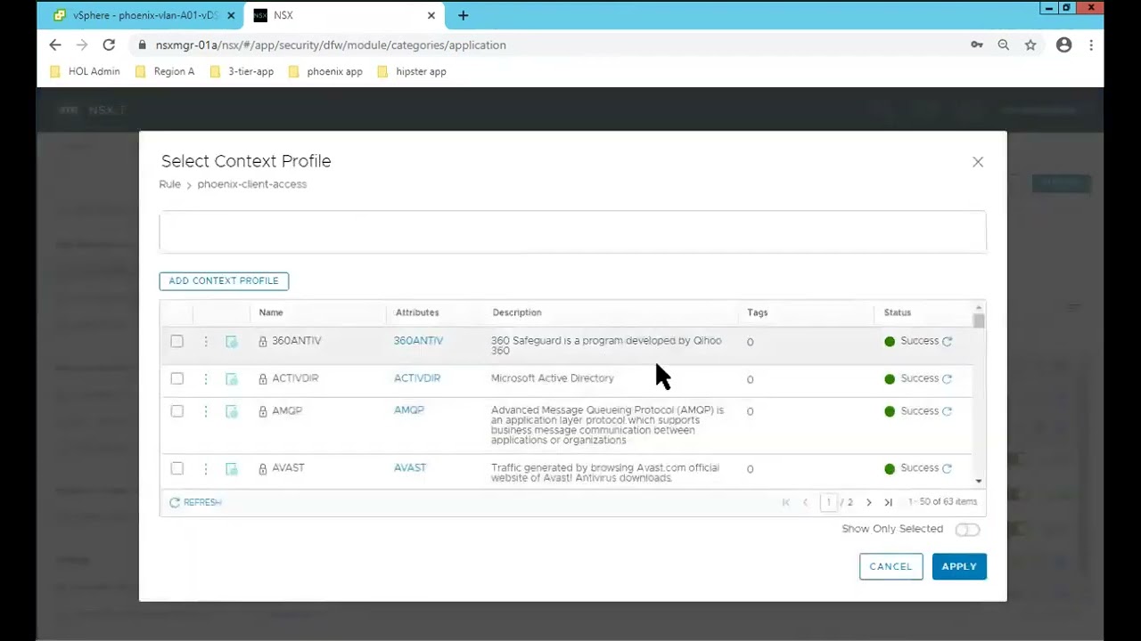Click the table scrollbar up arrow
Viewport: 1141px width, 641px height.
[979, 307]
